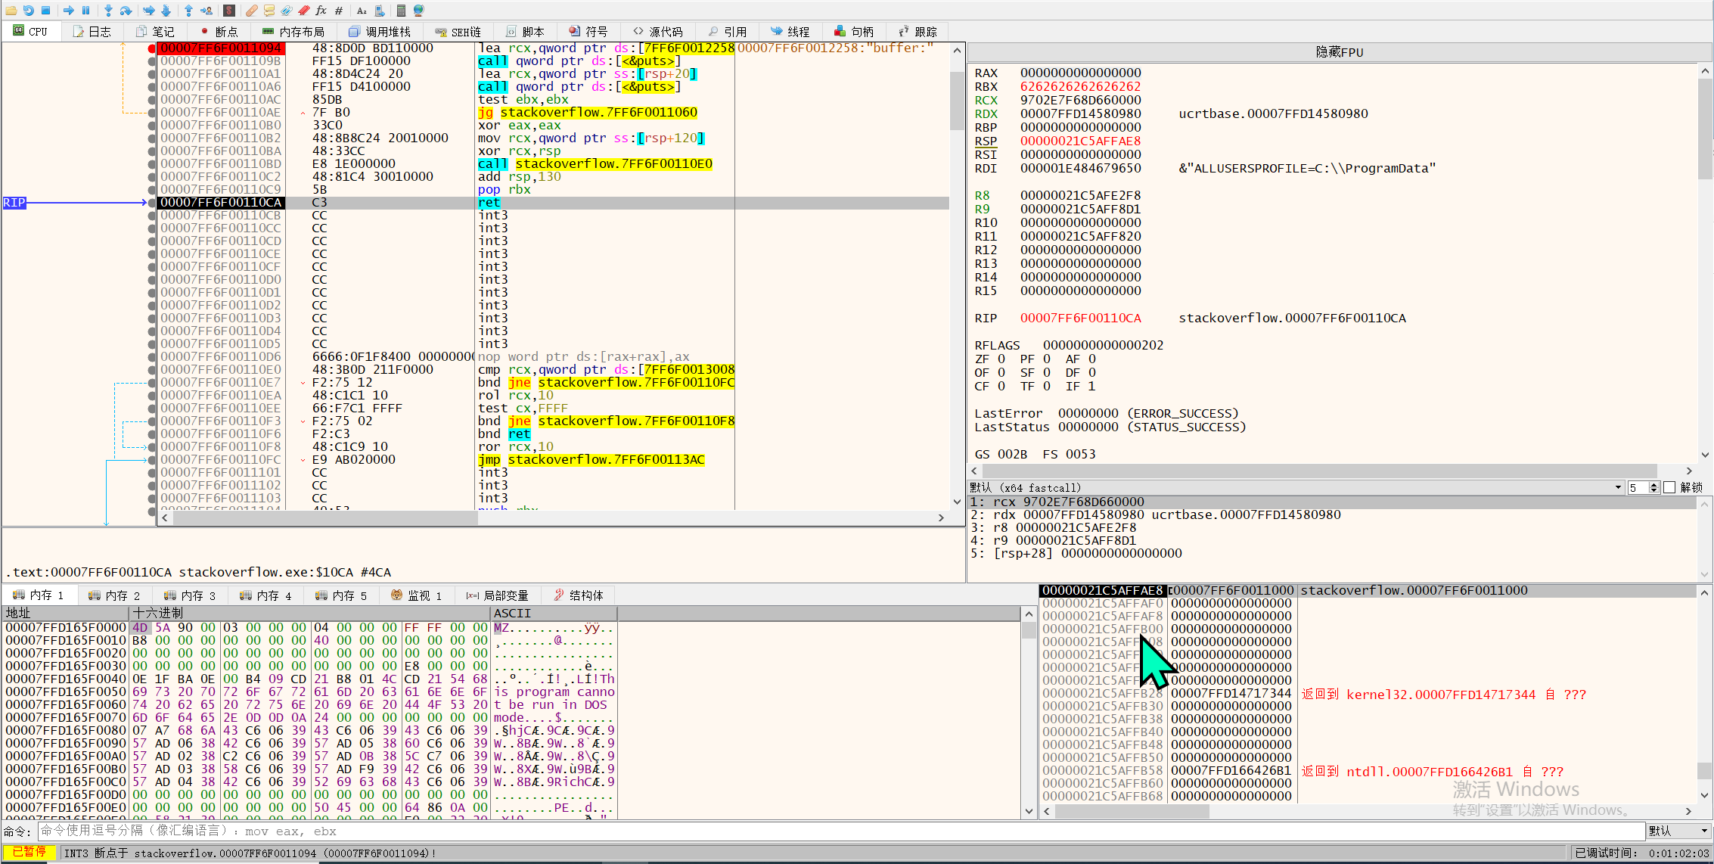The image size is (1714, 864).
Task: Step over with the curved arrow icon
Action: point(126,10)
